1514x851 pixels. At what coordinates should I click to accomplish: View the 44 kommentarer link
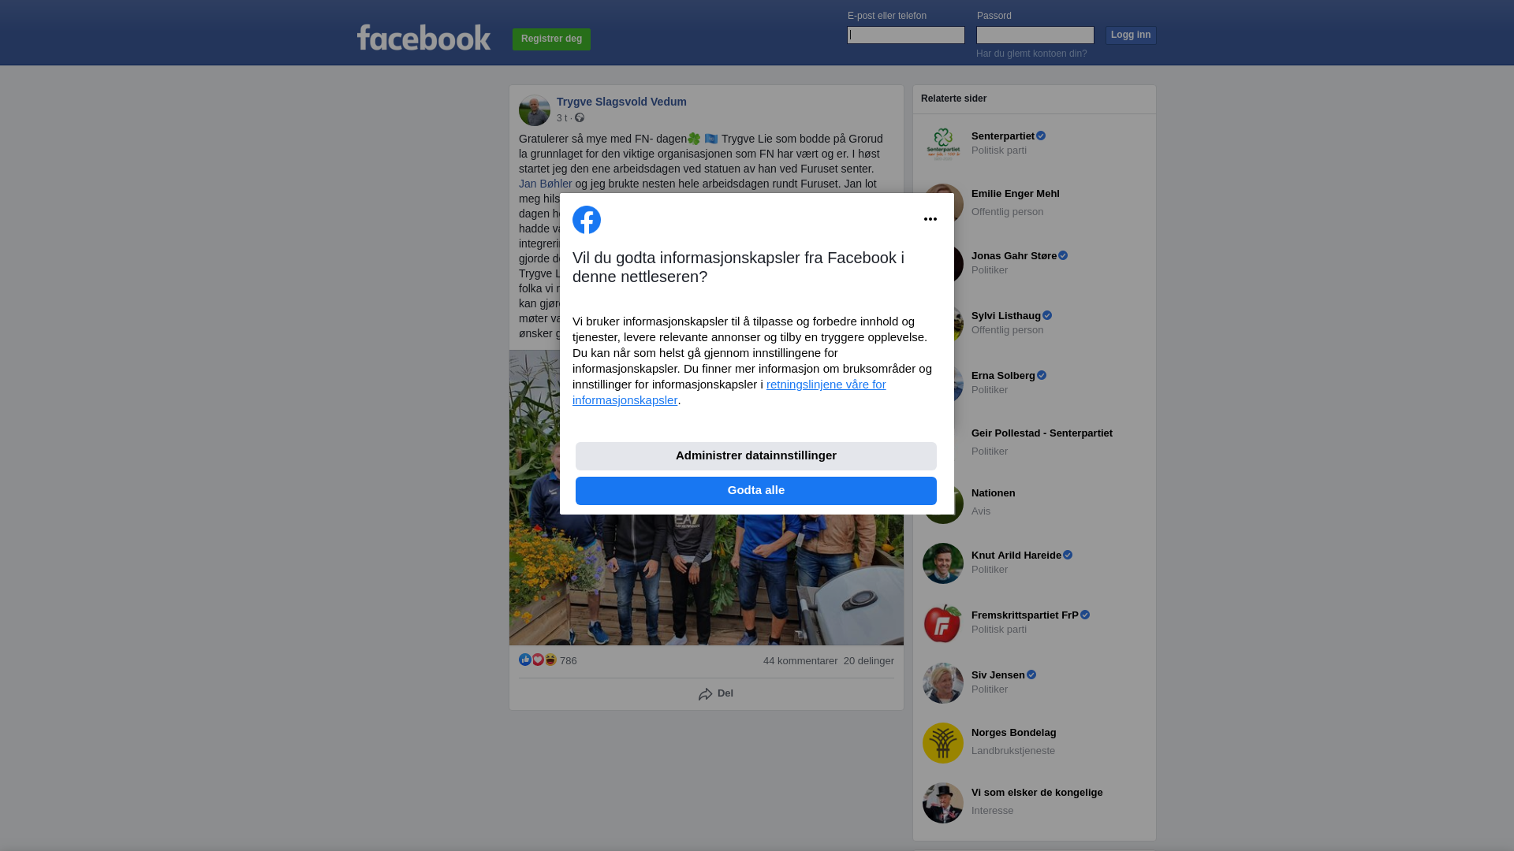pos(800,661)
